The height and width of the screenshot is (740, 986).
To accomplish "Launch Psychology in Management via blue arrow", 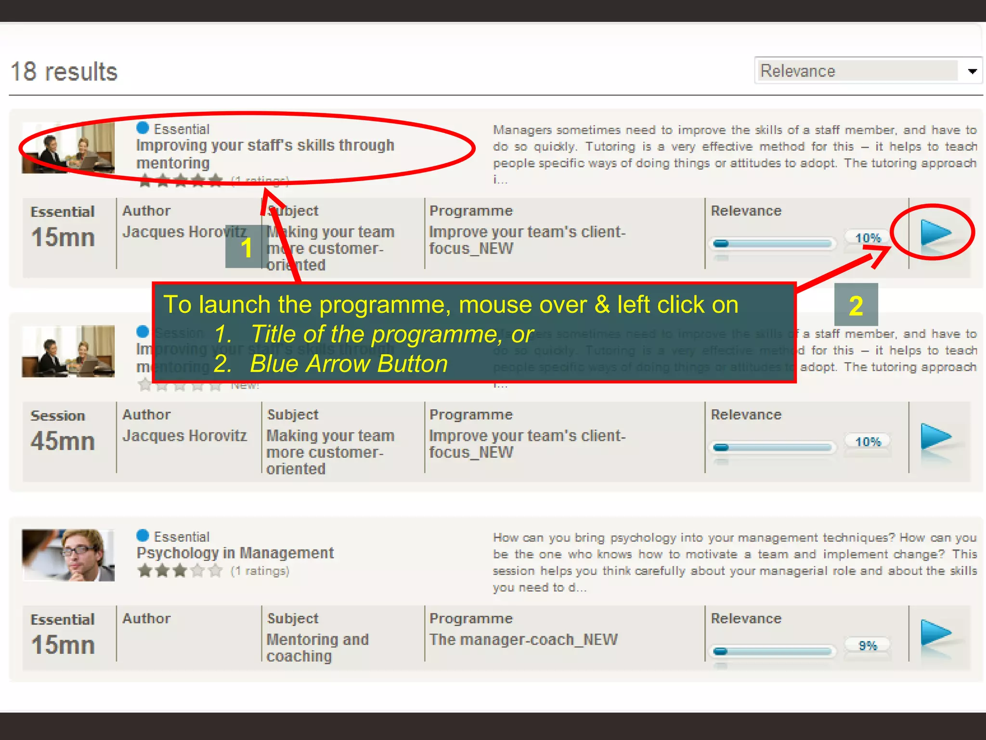I will click(x=935, y=633).
